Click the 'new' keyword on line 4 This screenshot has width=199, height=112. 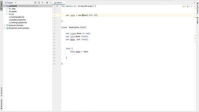tap(80, 15)
